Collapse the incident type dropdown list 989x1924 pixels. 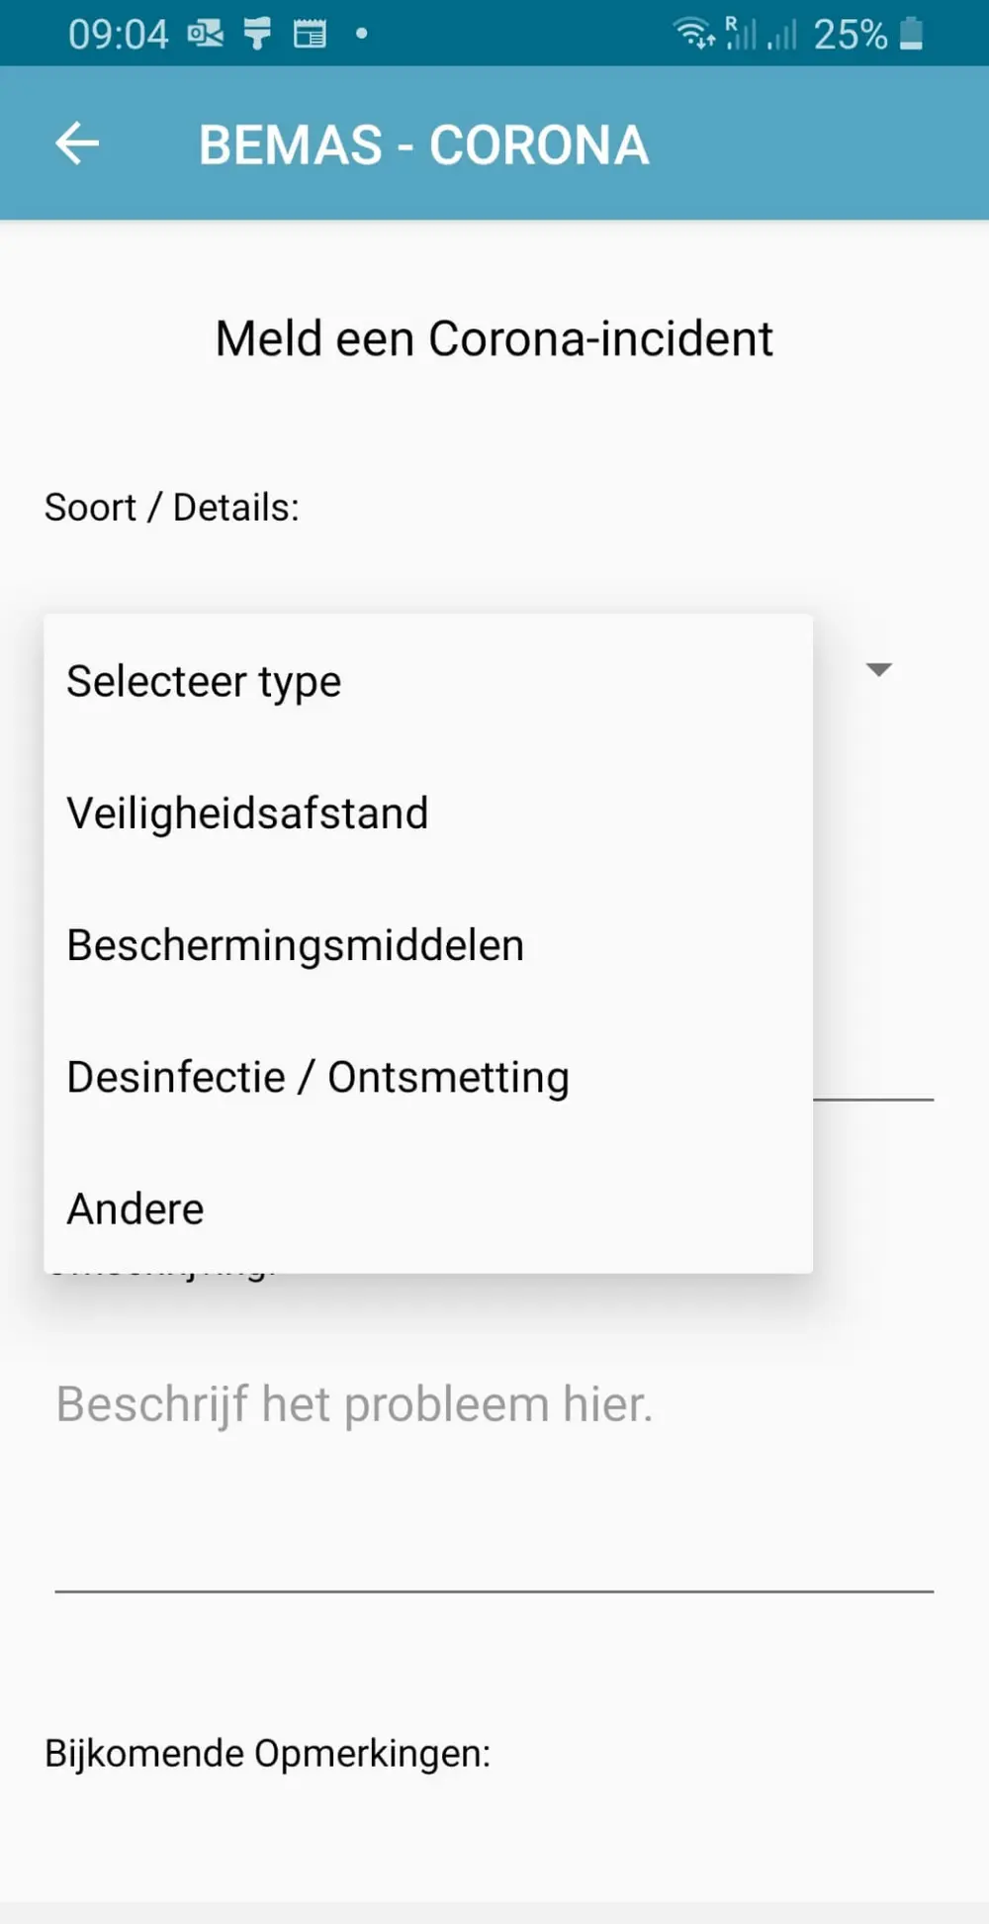click(879, 669)
